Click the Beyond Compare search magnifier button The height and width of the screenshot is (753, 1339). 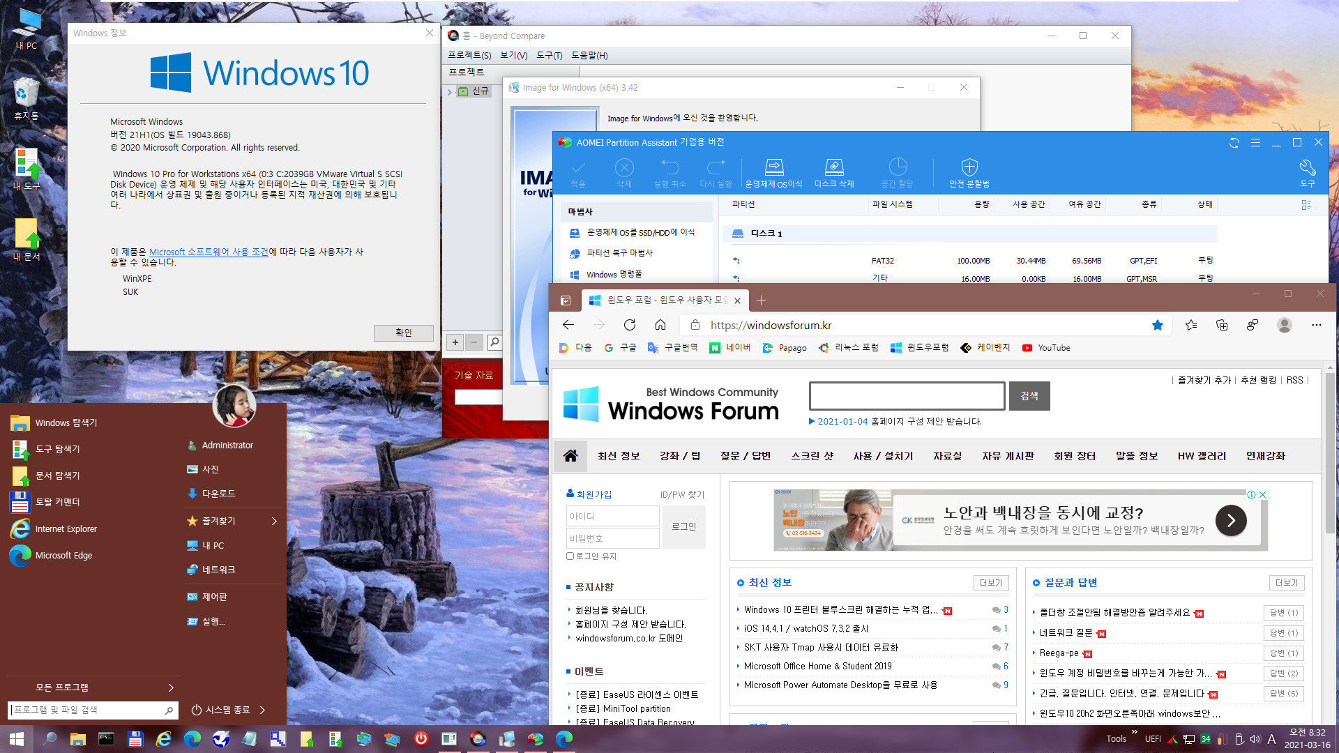(x=494, y=342)
